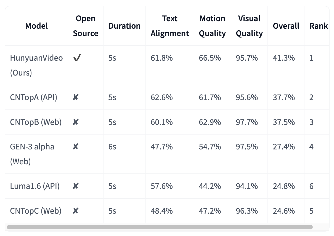Viewport: 334px width, 236px height.
Task: Click the 6s duration cell
Action: (112, 147)
